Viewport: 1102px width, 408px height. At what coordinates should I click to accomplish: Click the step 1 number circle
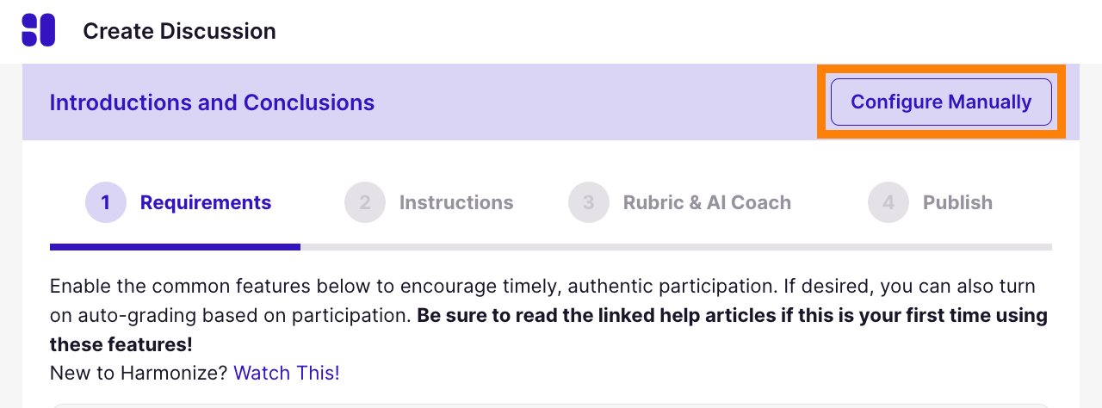[x=106, y=202]
